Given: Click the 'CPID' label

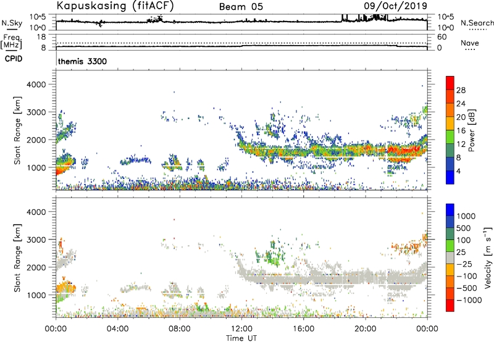Looking at the screenshot, I should pos(14,59).
